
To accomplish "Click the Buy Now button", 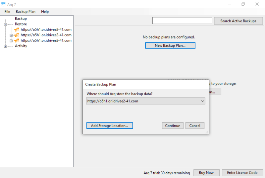I will click(206, 173).
